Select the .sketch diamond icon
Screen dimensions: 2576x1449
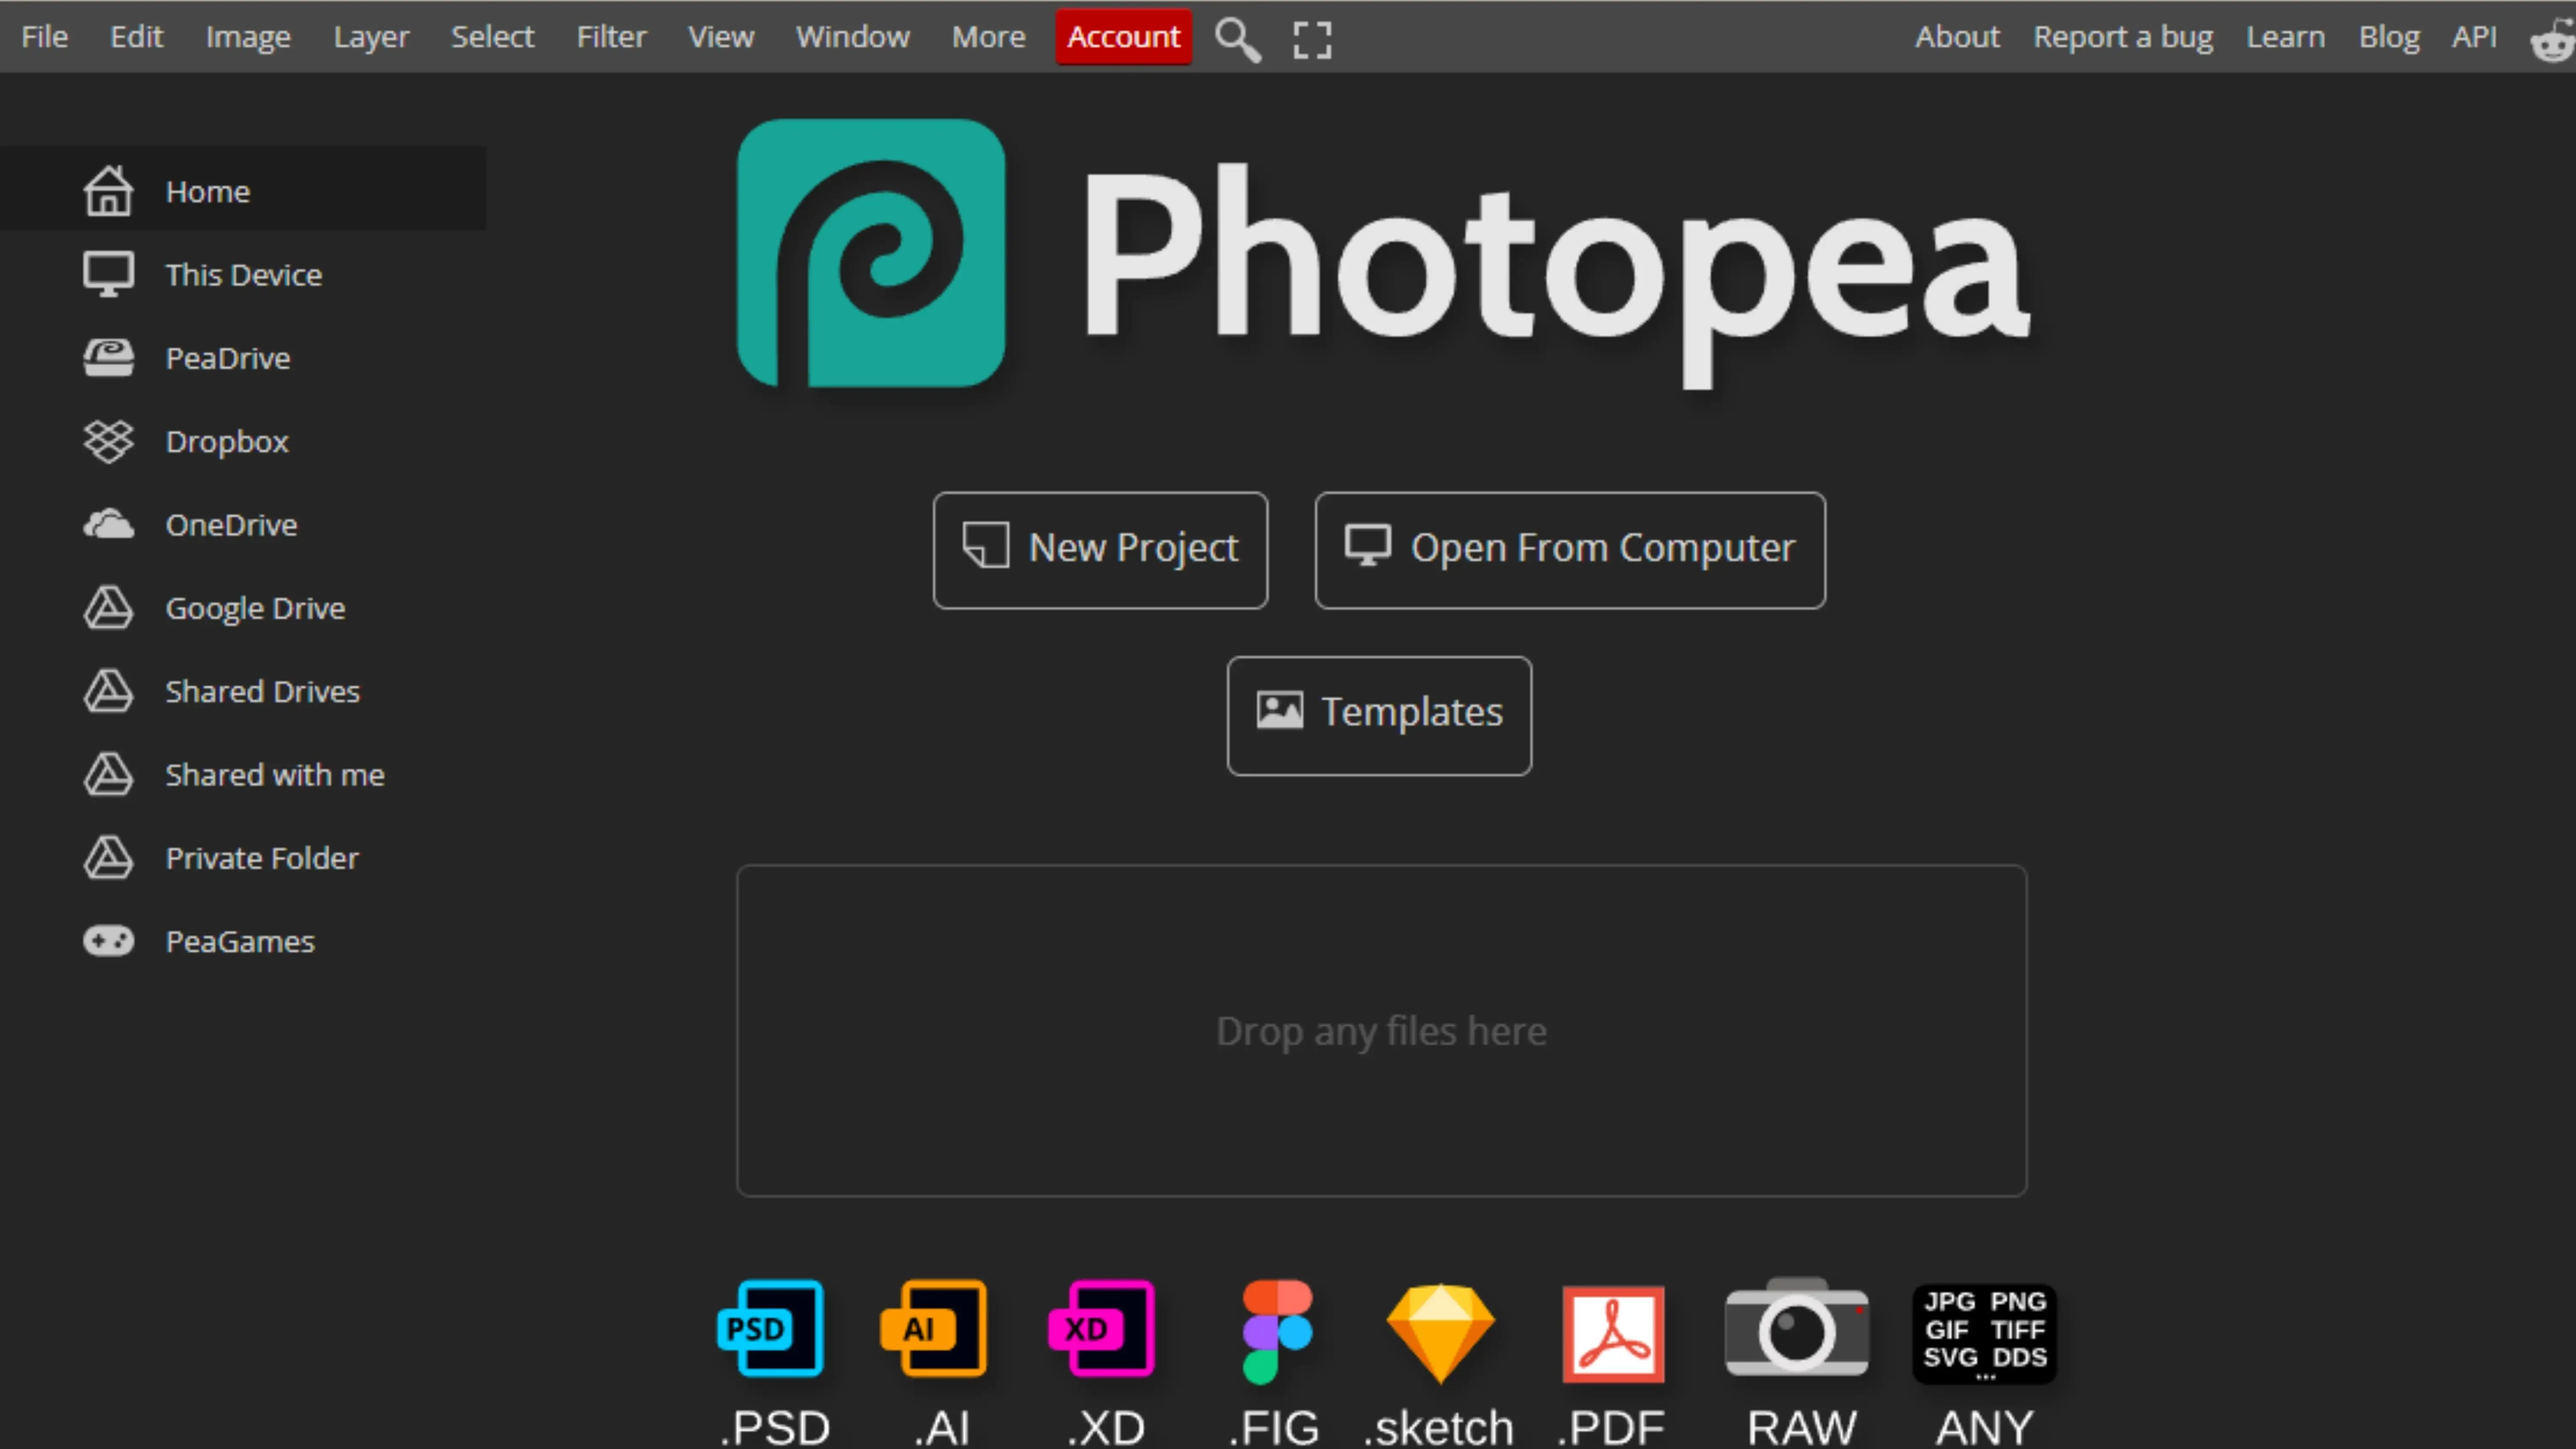point(1440,1333)
